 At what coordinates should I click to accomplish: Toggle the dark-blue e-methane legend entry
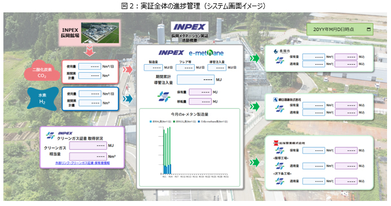point(213,122)
